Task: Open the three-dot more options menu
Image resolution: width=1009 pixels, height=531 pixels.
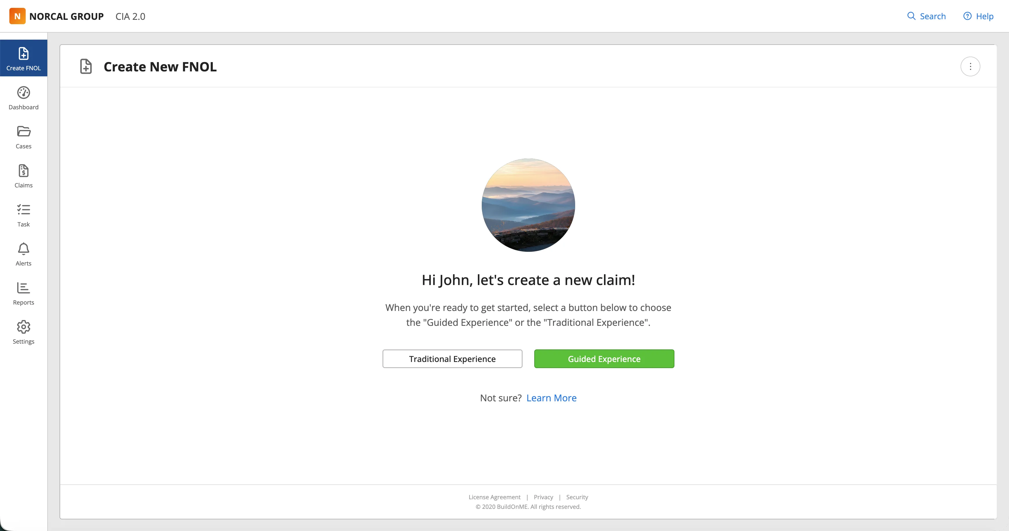Action: click(970, 66)
